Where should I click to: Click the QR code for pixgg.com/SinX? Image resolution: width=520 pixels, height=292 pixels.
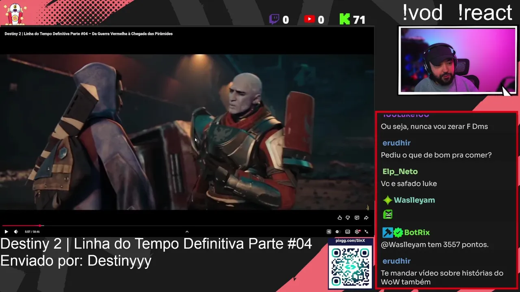tap(350, 266)
